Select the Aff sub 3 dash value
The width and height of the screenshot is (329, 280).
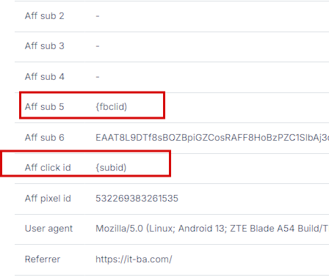98,46
